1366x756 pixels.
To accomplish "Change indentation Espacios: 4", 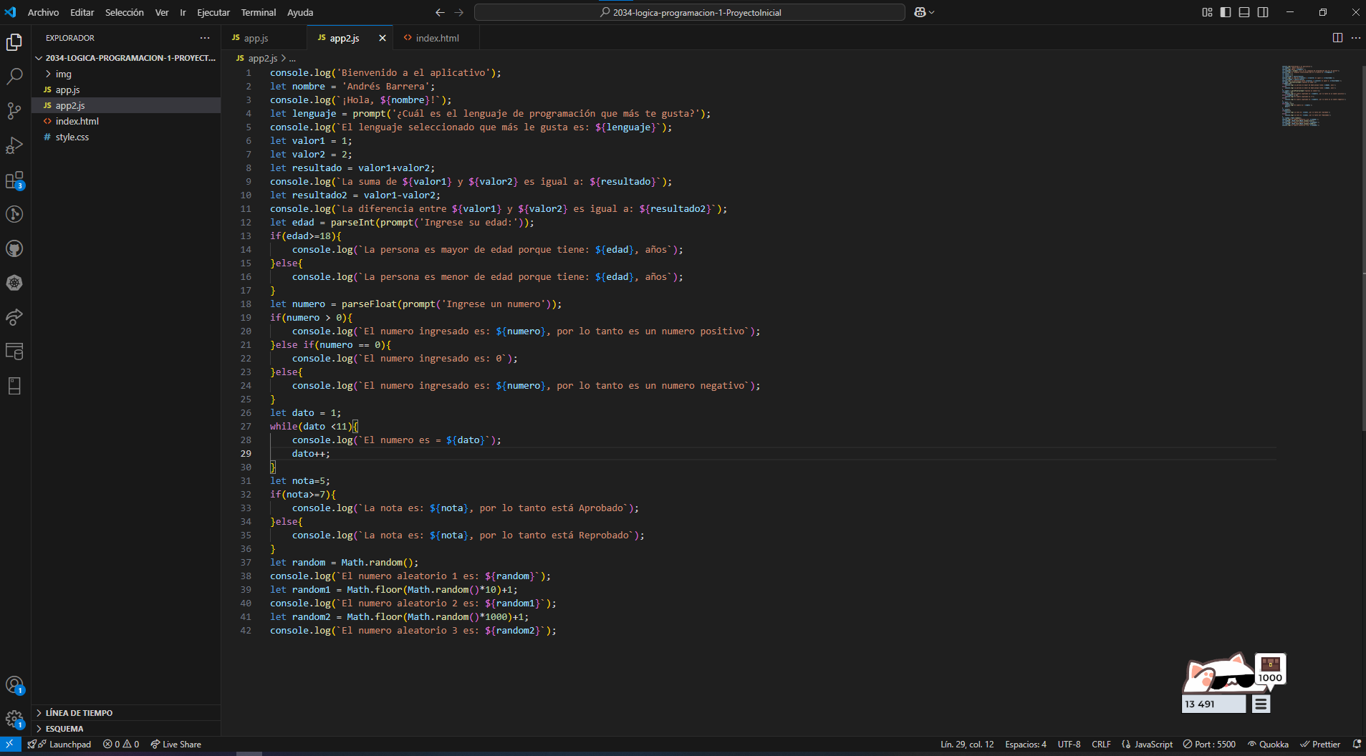I will point(1026,745).
